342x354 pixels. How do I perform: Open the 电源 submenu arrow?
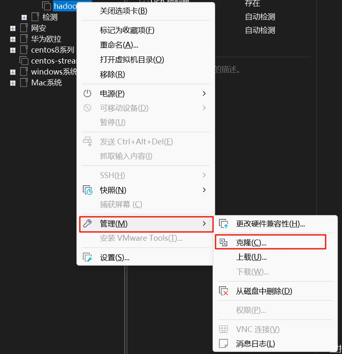coord(204,93)
